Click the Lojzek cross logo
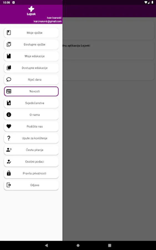Screen dimensions: 156x250 coord(31,9)
